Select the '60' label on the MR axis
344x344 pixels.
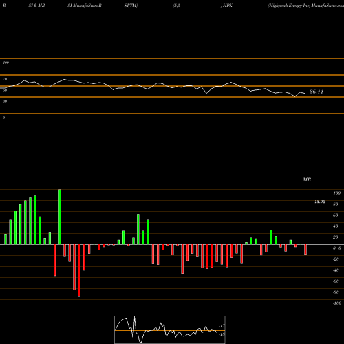point(336,215)
